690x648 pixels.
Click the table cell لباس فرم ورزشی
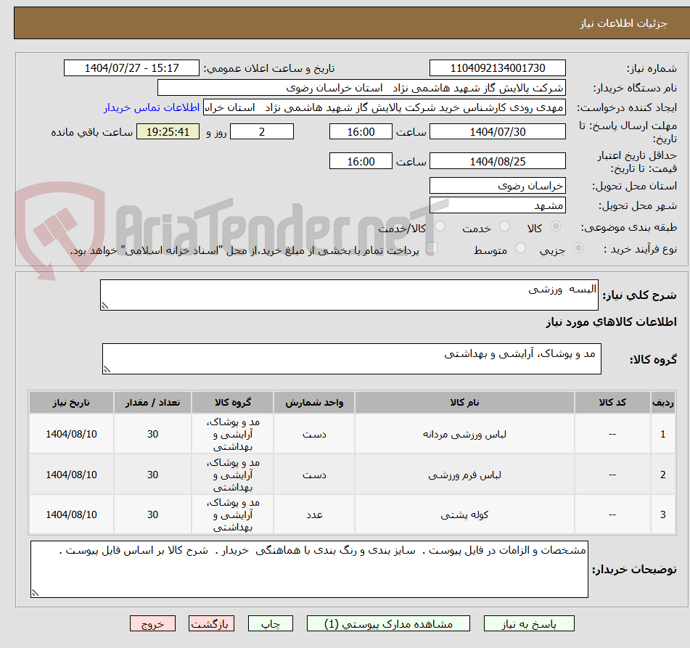click(x=464, y=475)
